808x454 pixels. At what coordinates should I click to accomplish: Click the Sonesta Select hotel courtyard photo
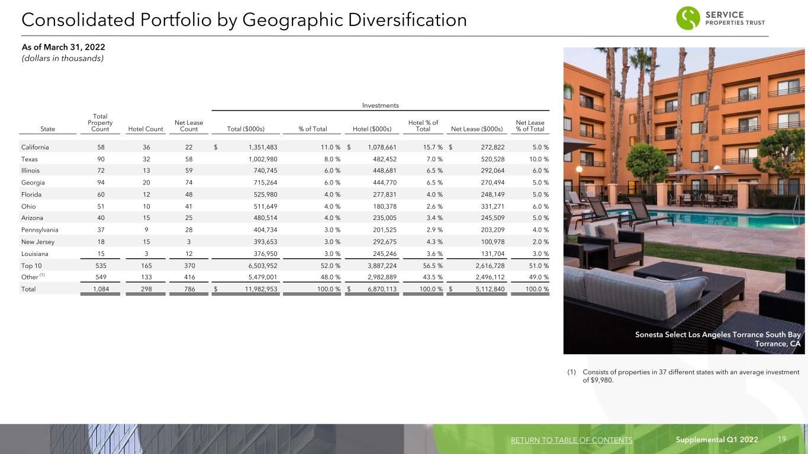(x=685, y=200)
